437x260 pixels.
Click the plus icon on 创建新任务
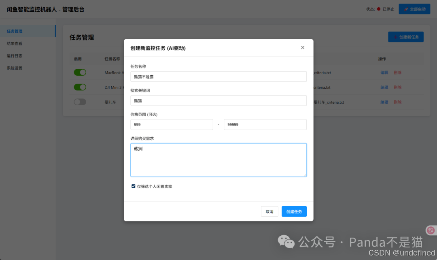click(395, 37)
